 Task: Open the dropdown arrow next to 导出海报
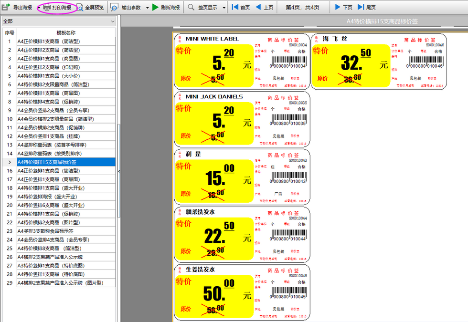[39, 8]
